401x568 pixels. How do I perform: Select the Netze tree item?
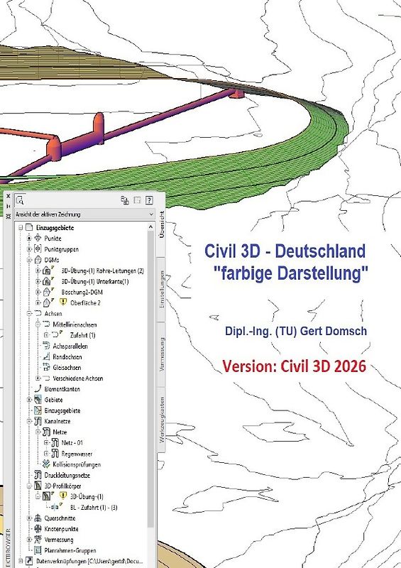(60, 432)
